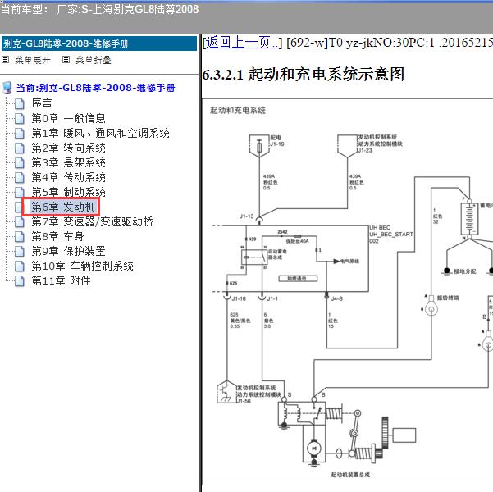The image size is (493, 492).
Task: Click the 别克-GL8陆尊-2008-维修手册 blue header
Action: [x=99, y=43]
